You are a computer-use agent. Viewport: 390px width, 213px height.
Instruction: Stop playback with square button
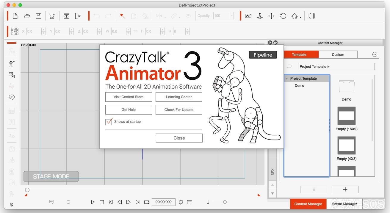pyautogui.click(x=102, y=202)
